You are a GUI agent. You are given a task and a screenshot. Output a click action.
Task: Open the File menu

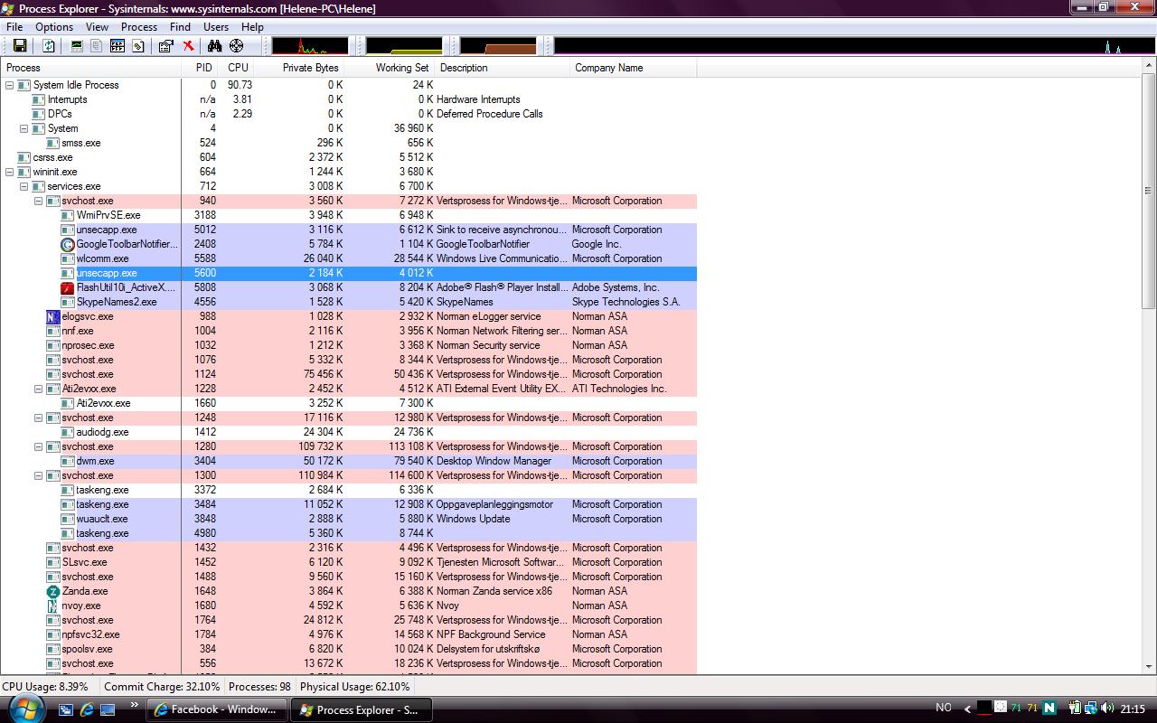point(14,27)
